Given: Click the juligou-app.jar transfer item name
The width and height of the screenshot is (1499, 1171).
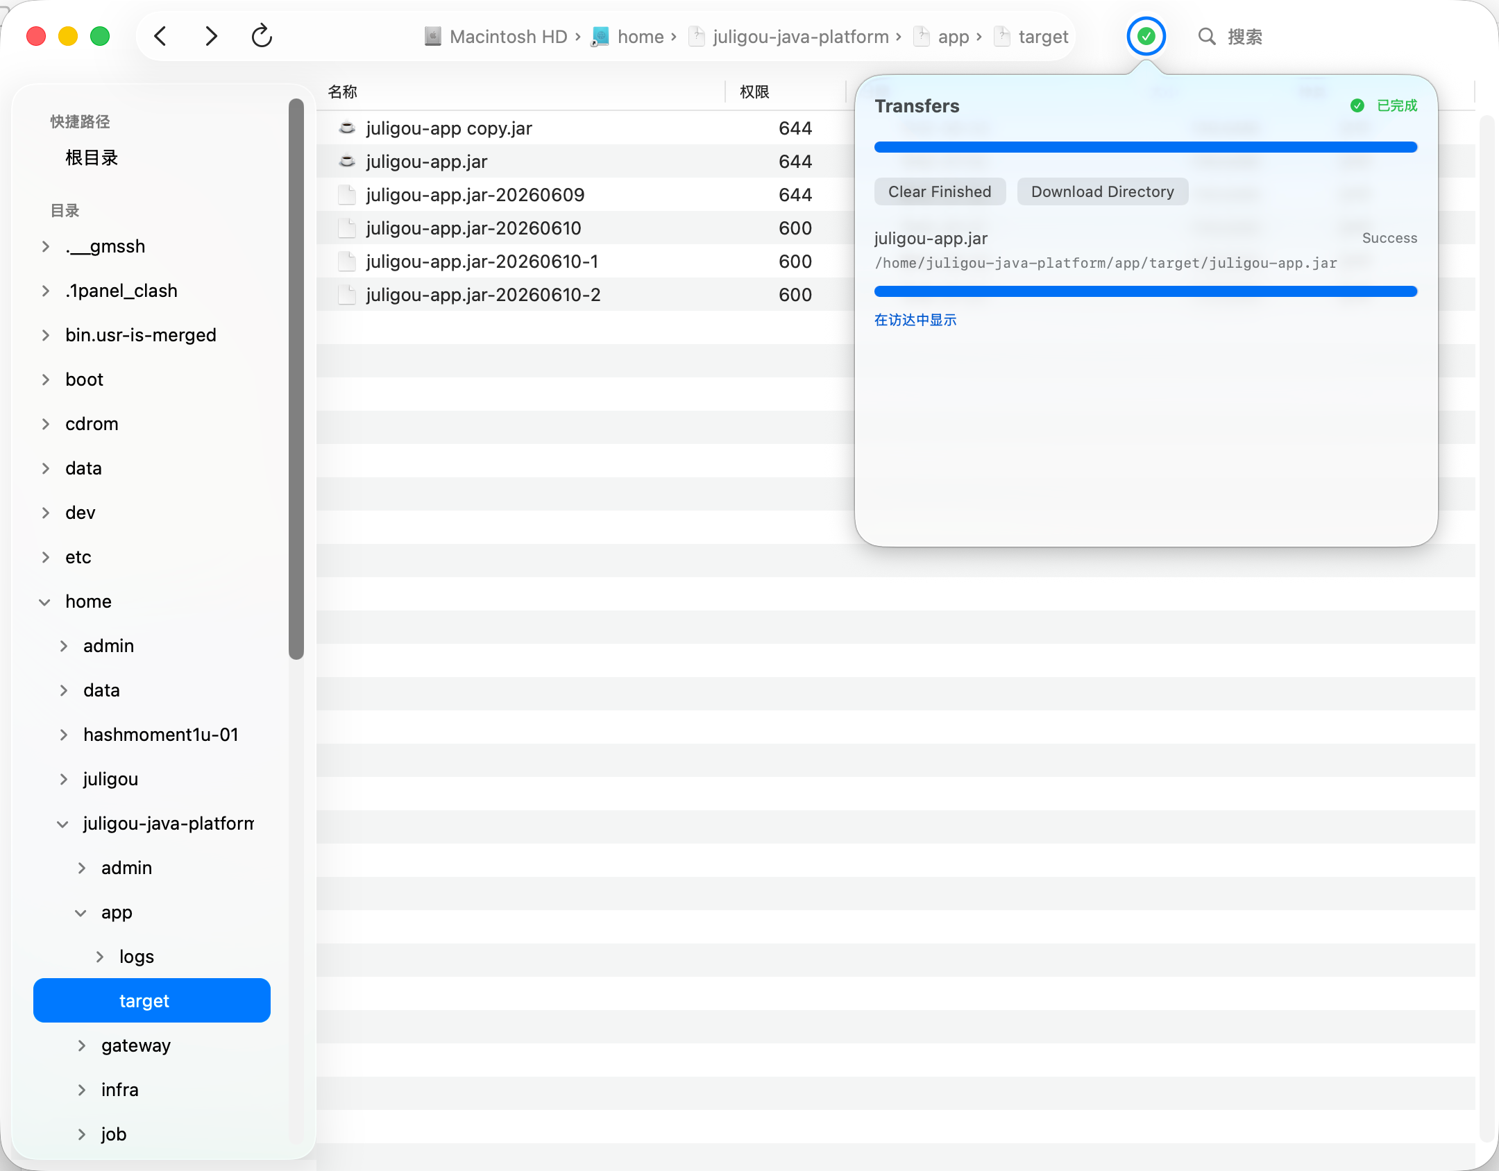Looking at the screenshot, I should pos(931,238).
